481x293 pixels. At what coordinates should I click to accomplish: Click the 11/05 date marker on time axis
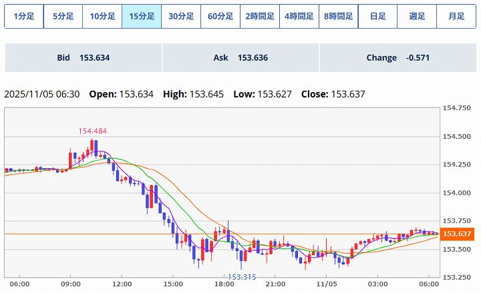click(326, 284)
